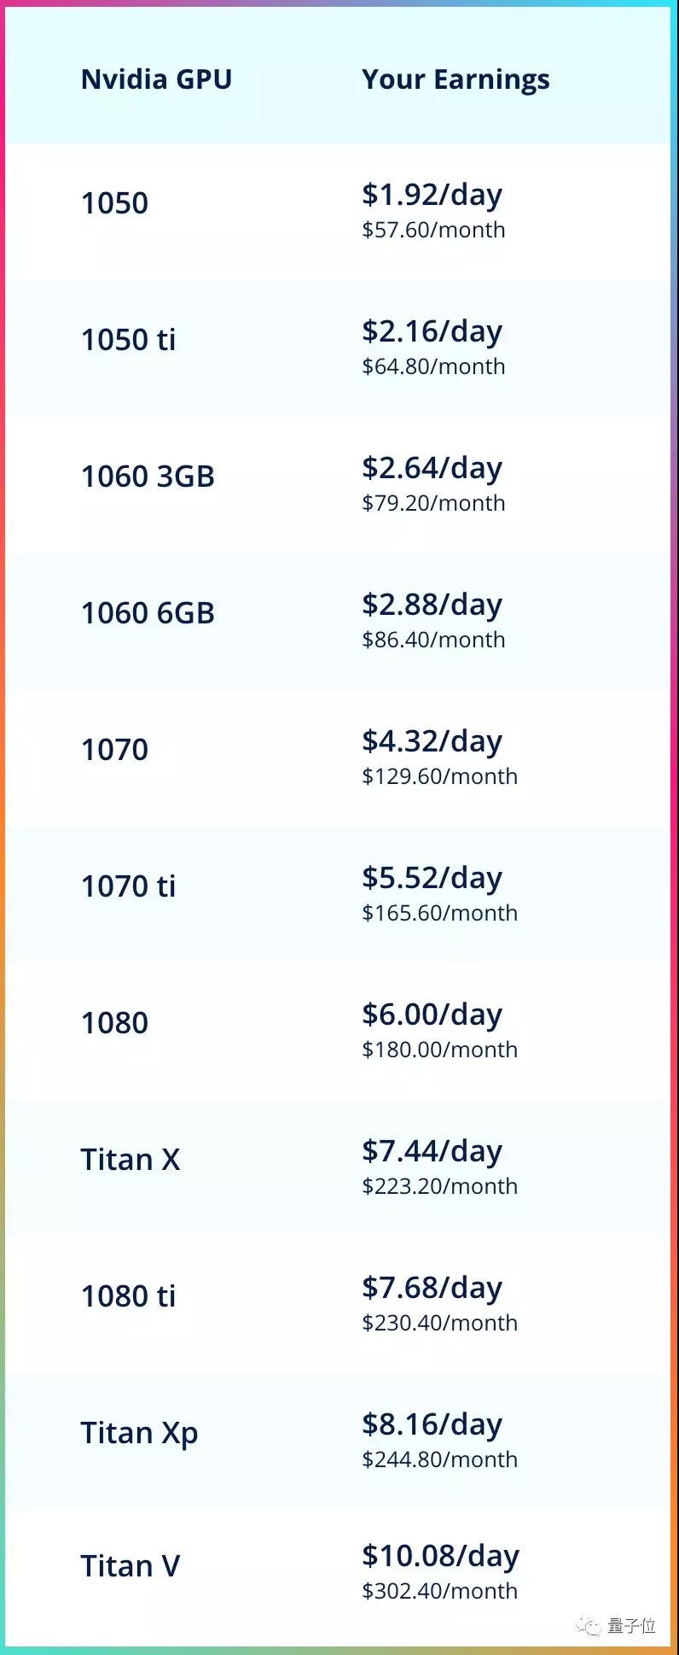
Task: Click the 量子位 watermark text
Action: coord(632,1625)
